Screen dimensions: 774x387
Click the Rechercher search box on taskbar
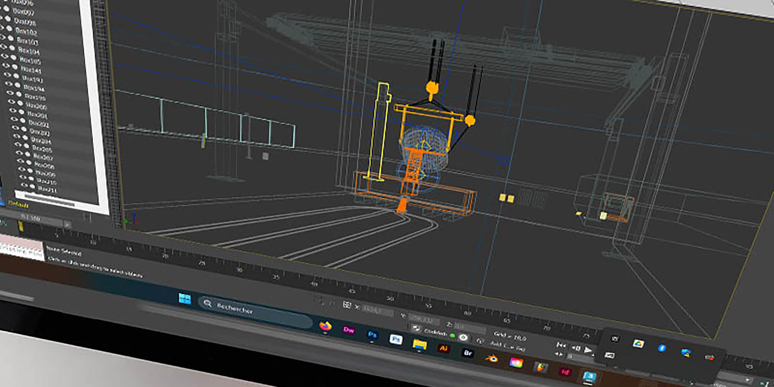point(255,312)
